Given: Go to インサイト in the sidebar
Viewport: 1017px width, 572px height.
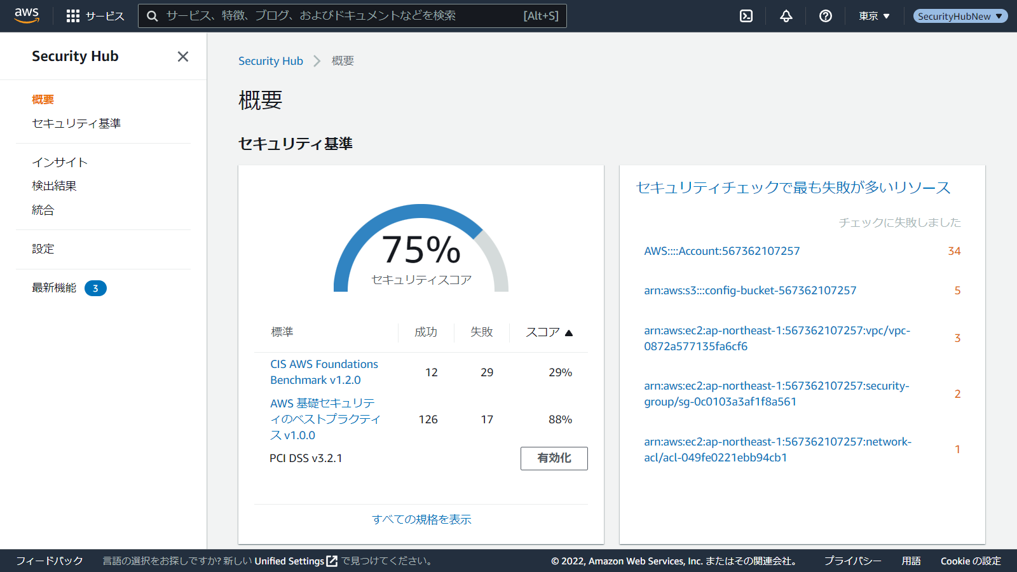Looking at the screenshot, I should click(60, 162).
